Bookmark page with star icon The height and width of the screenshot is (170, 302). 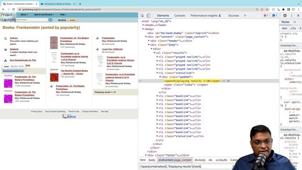[267, 9]
